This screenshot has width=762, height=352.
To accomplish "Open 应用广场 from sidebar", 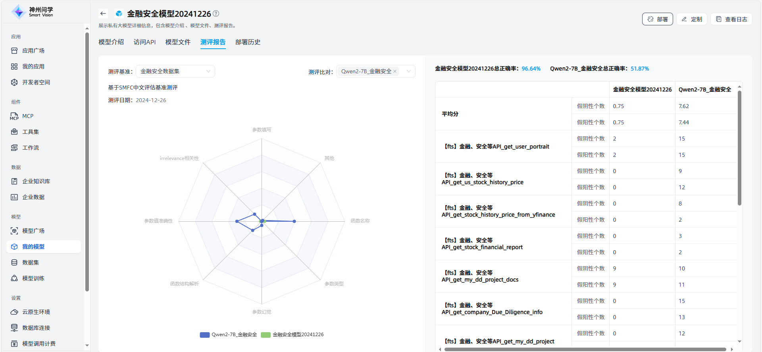I will pos(33,51).
